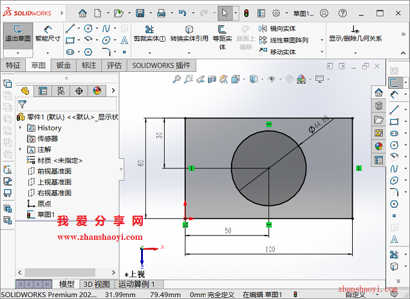
Task: Open the FeatureManager design tree tab
Action: [25, 91]
